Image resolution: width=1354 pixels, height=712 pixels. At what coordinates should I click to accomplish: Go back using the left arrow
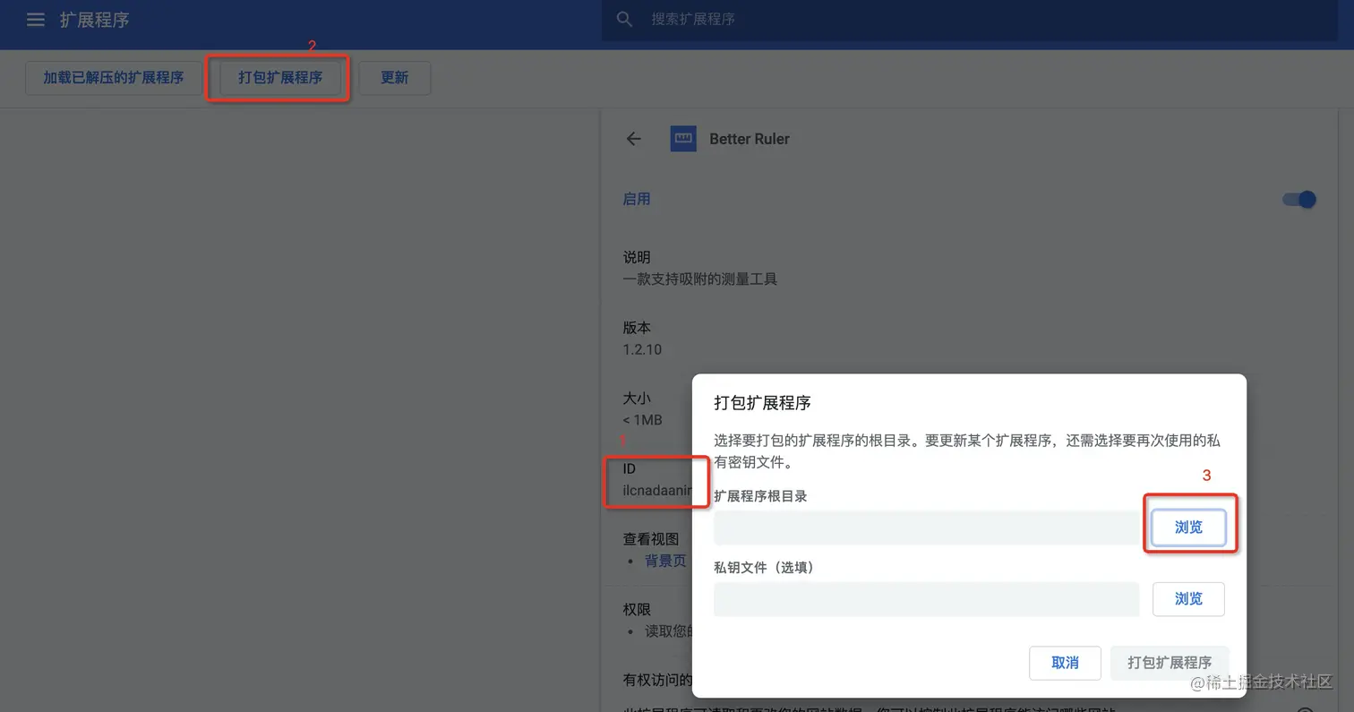point(634,139)
